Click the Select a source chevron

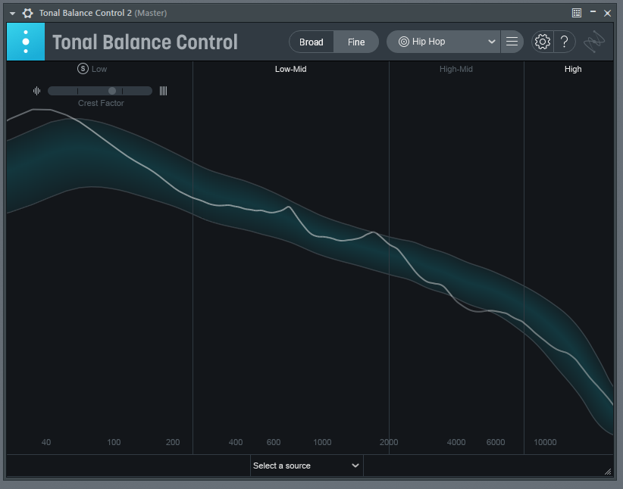(x=355, y=466)
